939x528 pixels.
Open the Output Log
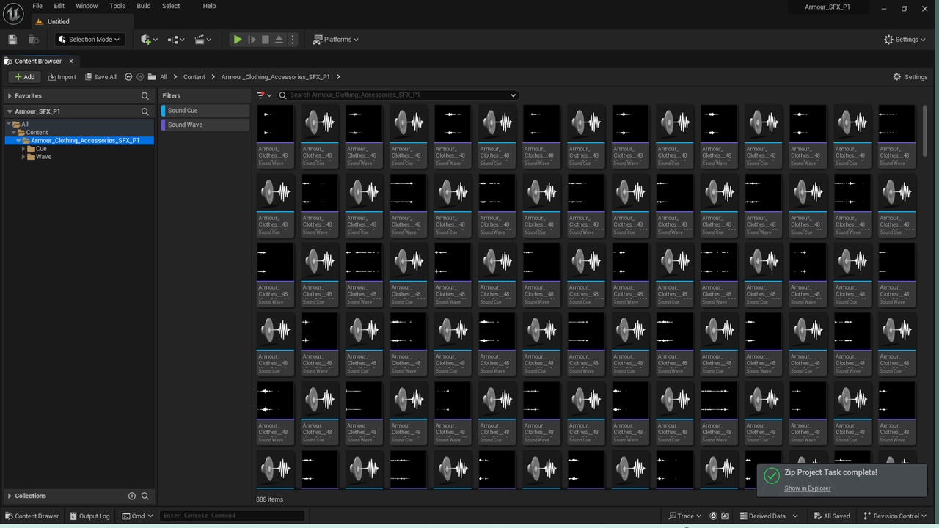(x=89, y=516)
